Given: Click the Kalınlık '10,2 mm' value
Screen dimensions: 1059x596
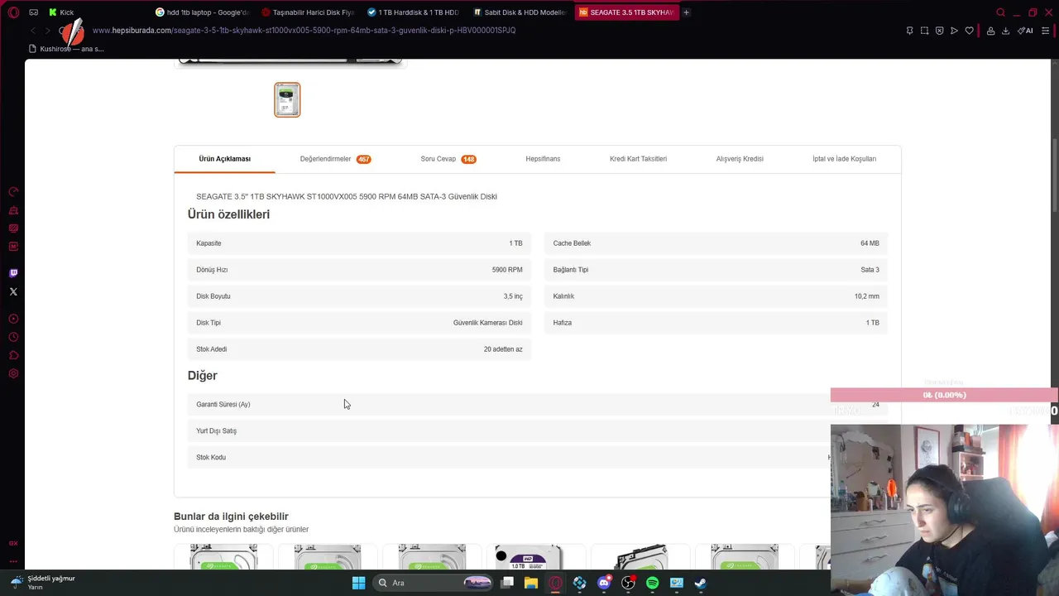Looking at the screenshot, I should coord(867,296).
